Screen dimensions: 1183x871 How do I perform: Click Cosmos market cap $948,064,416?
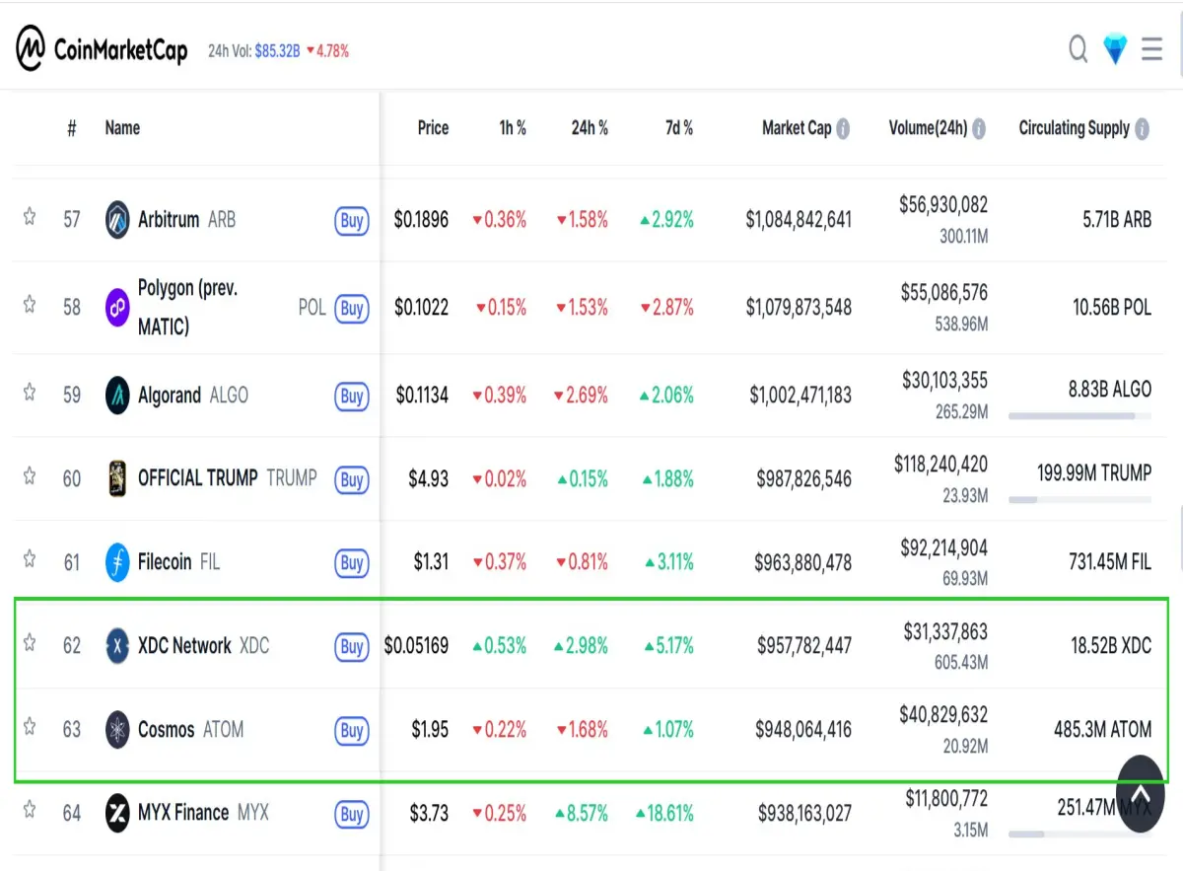(x=803, y=730)
